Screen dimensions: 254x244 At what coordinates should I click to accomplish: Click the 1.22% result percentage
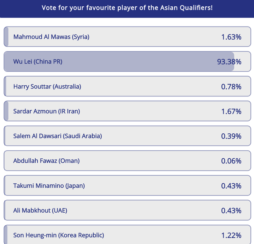tap(231, 235)
